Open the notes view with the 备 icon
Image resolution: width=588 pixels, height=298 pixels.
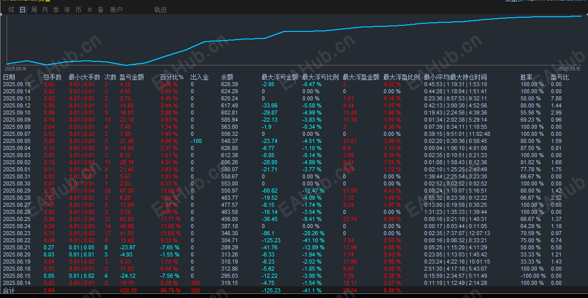click(x=100, y=10)
